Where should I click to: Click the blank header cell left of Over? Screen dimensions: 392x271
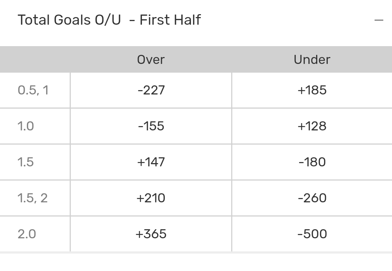coord(35,60)
